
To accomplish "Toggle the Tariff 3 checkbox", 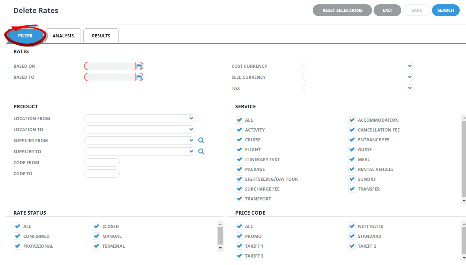I will [239, 256].
